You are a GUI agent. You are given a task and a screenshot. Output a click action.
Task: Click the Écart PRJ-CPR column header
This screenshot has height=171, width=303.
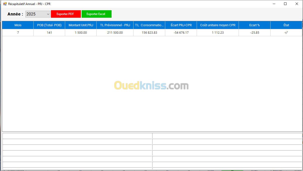(x=181, y=25)
